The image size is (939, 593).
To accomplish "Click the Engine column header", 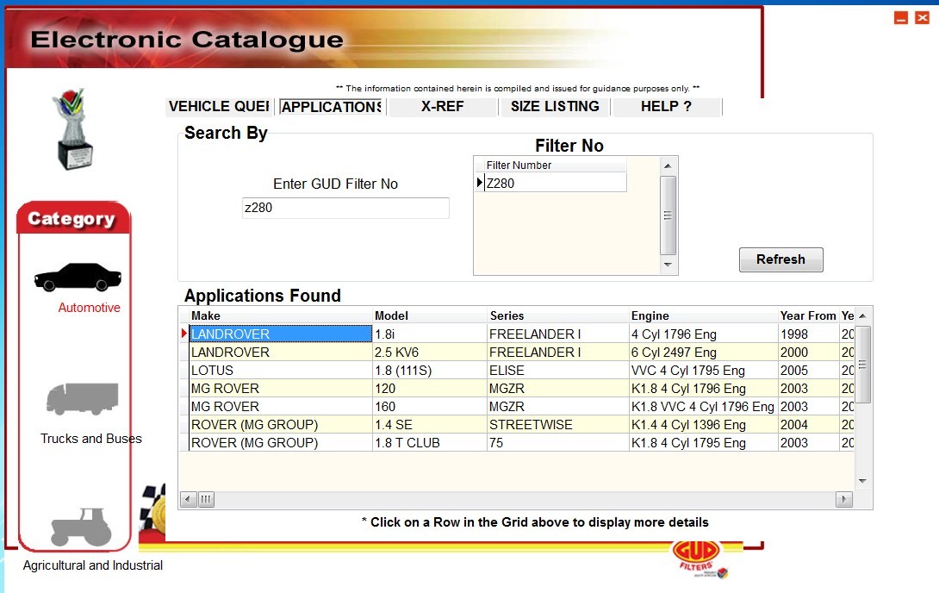I will point(704,315).
